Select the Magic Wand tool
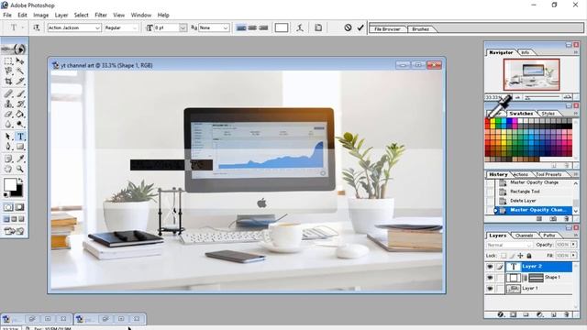Image resolution: width=587 pixels, height=330 pixels. click(x=20, y=71)
